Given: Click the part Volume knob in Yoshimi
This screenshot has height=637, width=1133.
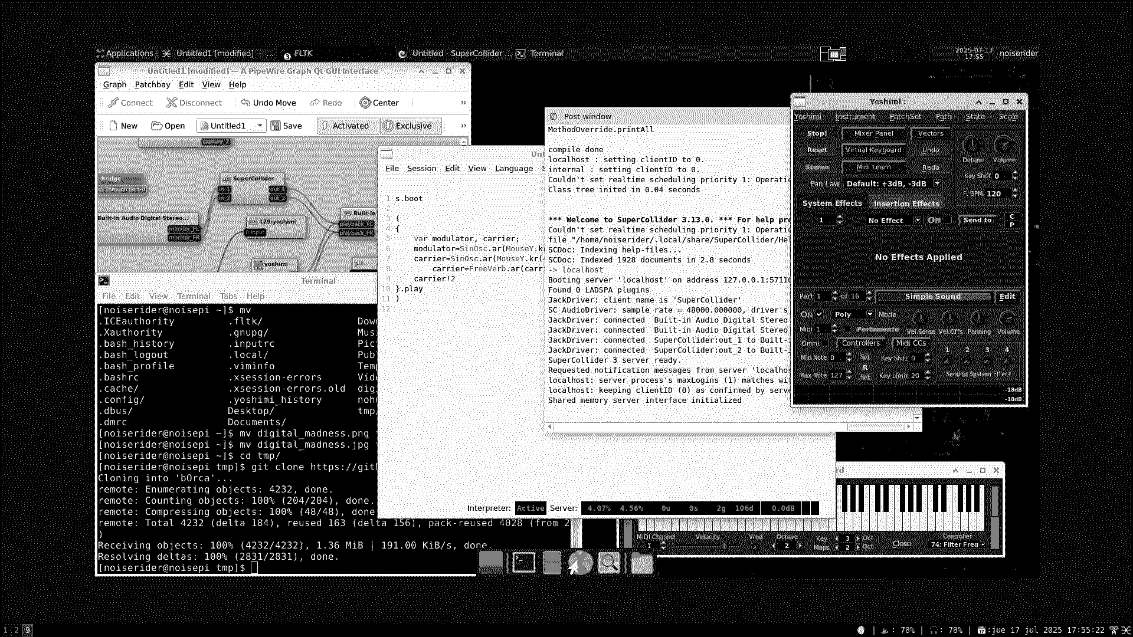Looking at the screenshot, I should pos(1007,319).
